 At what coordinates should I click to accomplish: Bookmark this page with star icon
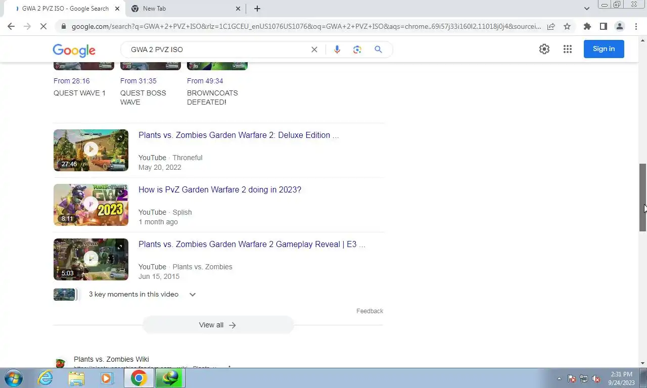567,26
